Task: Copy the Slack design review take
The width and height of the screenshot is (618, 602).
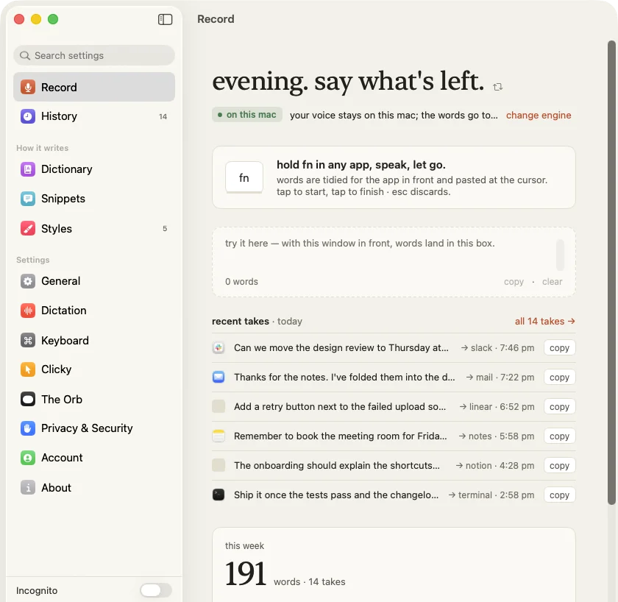Action: (x=559, y=347)
